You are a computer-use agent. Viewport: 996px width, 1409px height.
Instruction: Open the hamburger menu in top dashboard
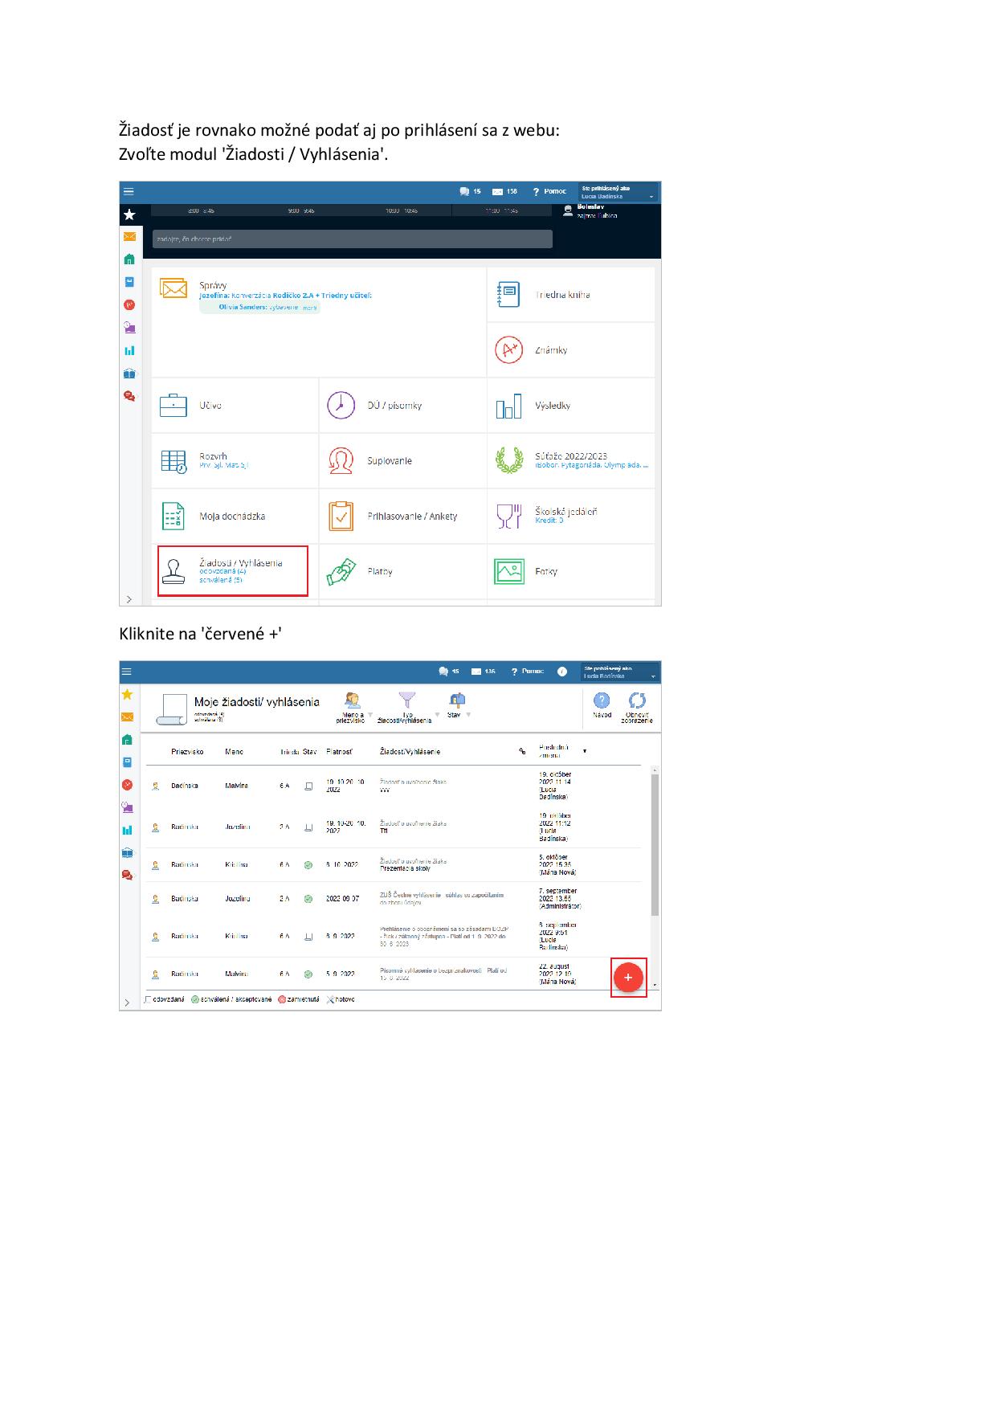(x=129, y=191)
